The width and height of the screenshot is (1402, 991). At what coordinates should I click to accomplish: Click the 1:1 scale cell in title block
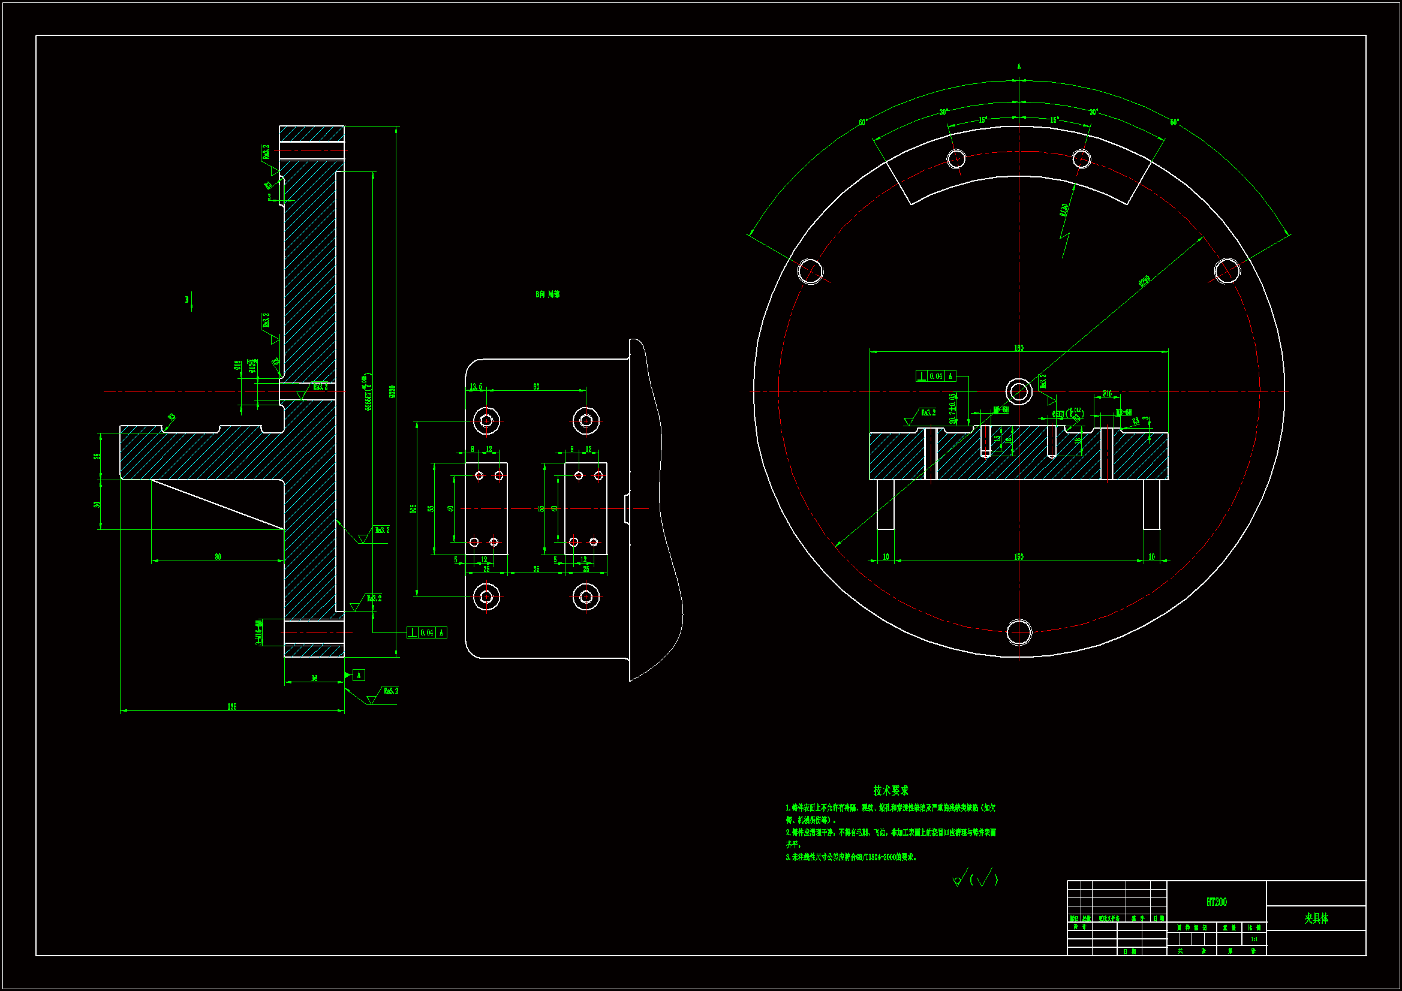(x=1254, y=939)
